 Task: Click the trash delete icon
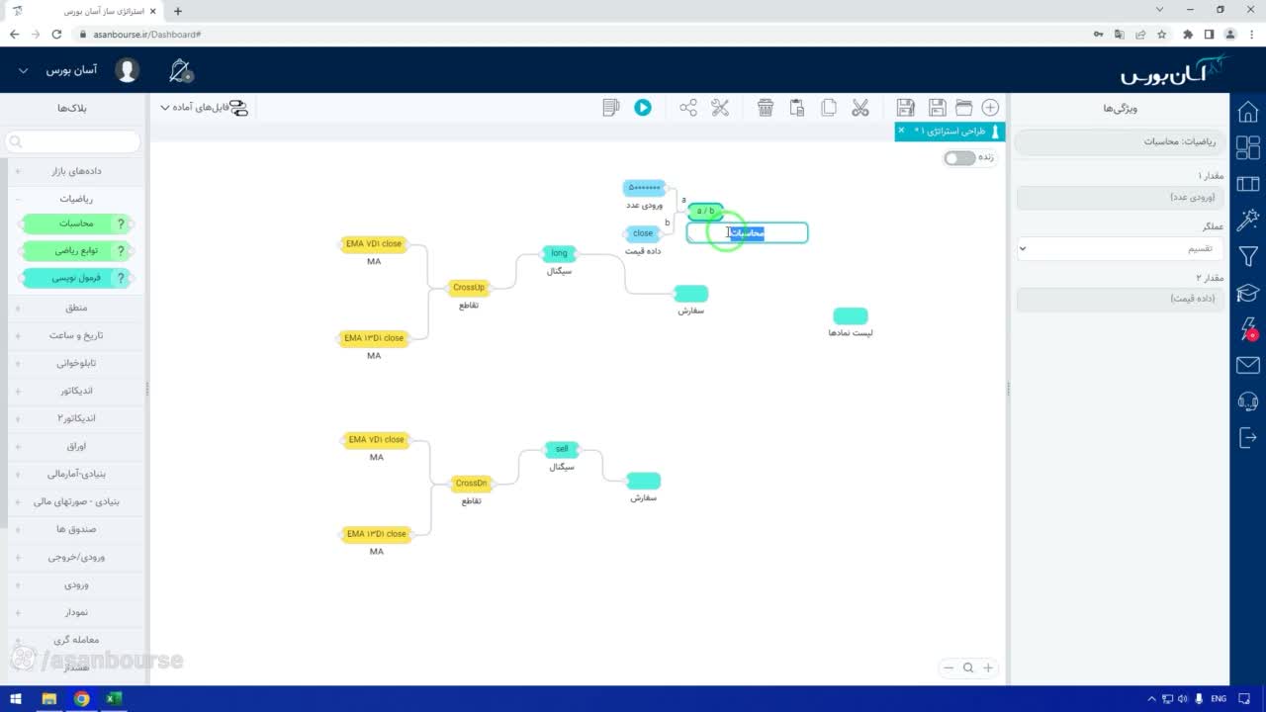(x=766, y=108)
